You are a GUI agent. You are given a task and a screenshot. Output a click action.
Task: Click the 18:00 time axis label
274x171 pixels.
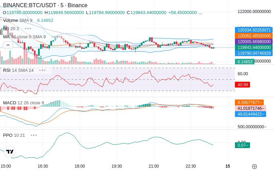coord(80,166)
